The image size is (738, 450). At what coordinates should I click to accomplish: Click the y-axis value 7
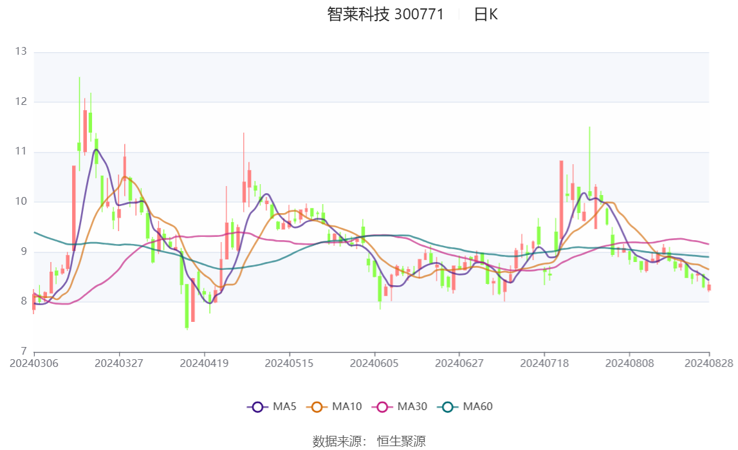[24, 351]
